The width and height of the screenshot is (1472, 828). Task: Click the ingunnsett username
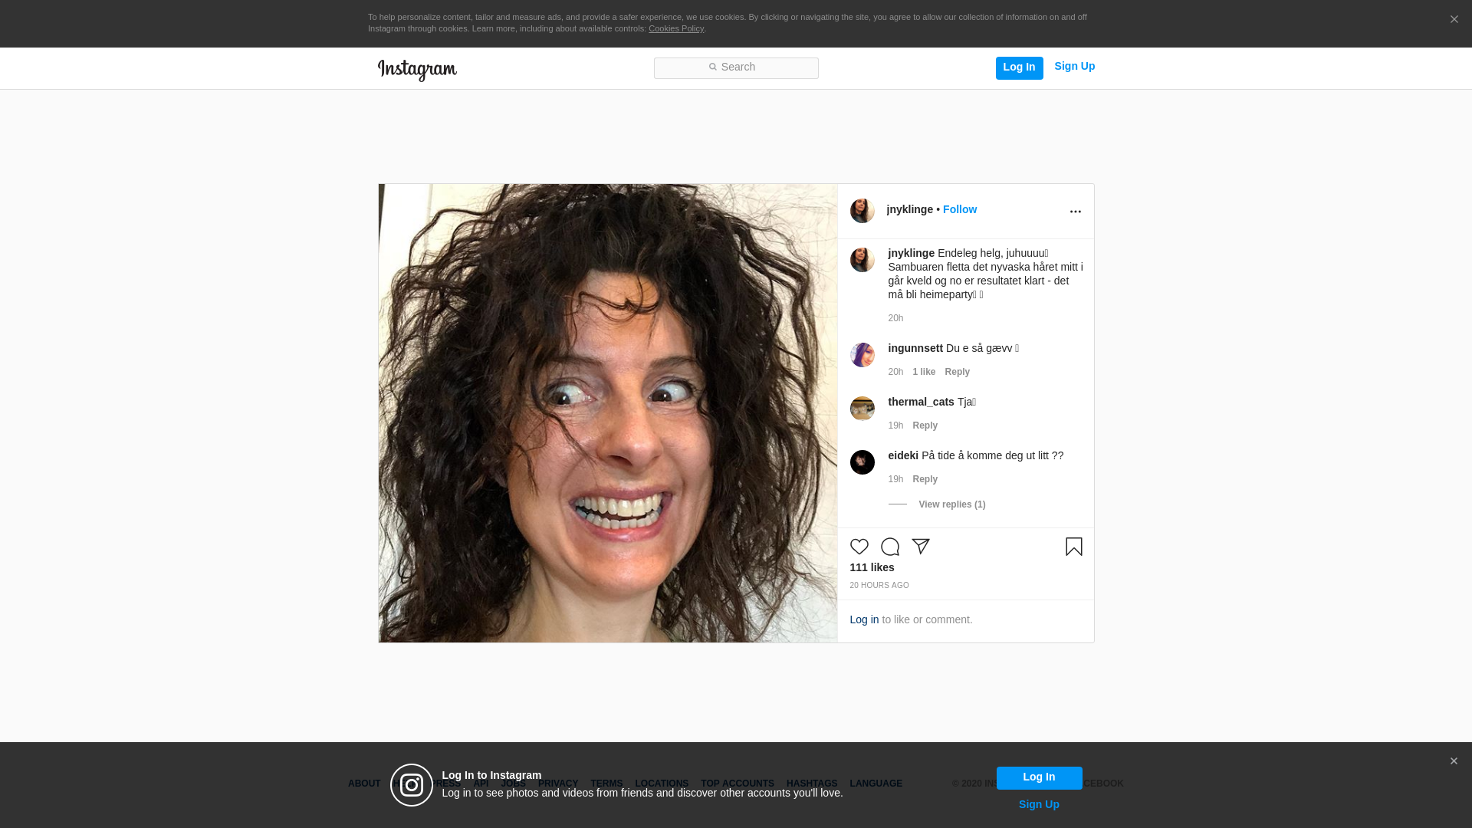pyautogui.click(x=915, y=348)
